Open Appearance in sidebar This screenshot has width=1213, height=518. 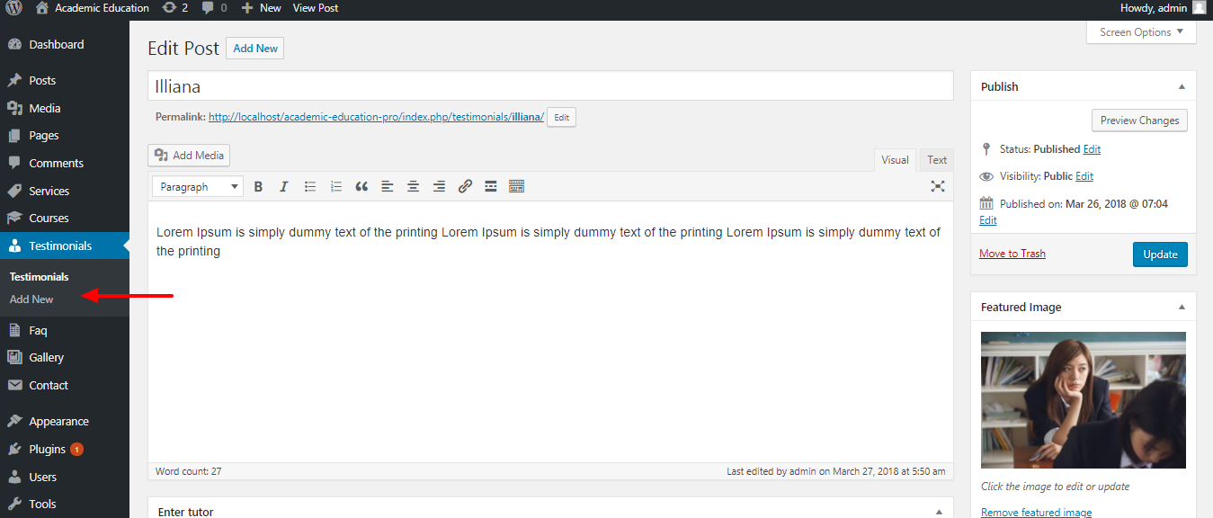tap(65, 421)
